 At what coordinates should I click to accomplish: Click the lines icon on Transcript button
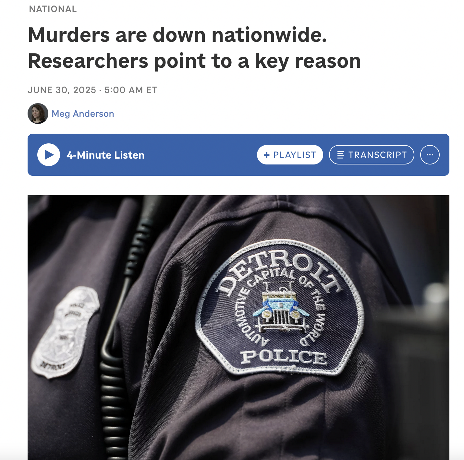(x=340, y=155)
